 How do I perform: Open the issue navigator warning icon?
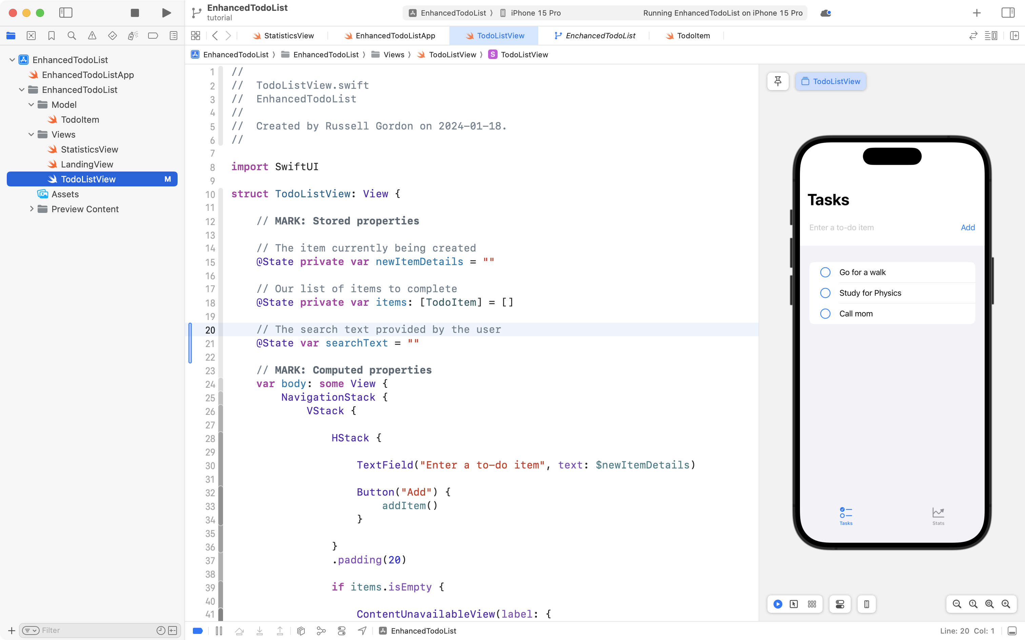pyautogui.click(x=92, y=36)
